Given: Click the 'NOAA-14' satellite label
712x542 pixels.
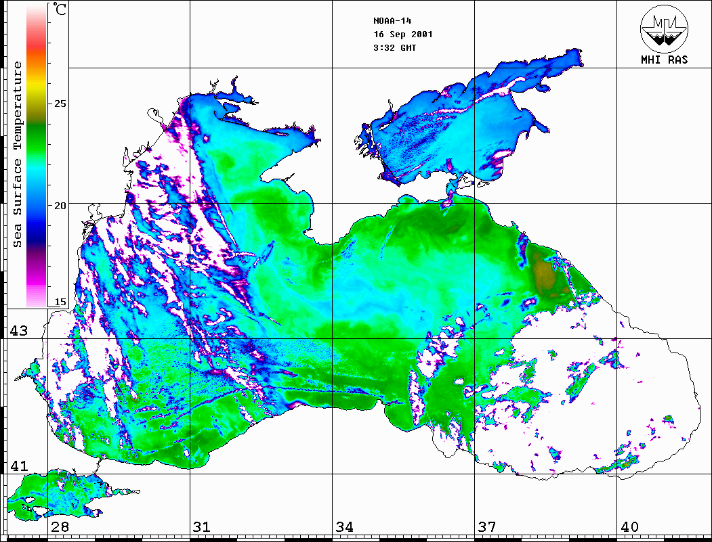Looking at the screenshot, I should [392, 21].
